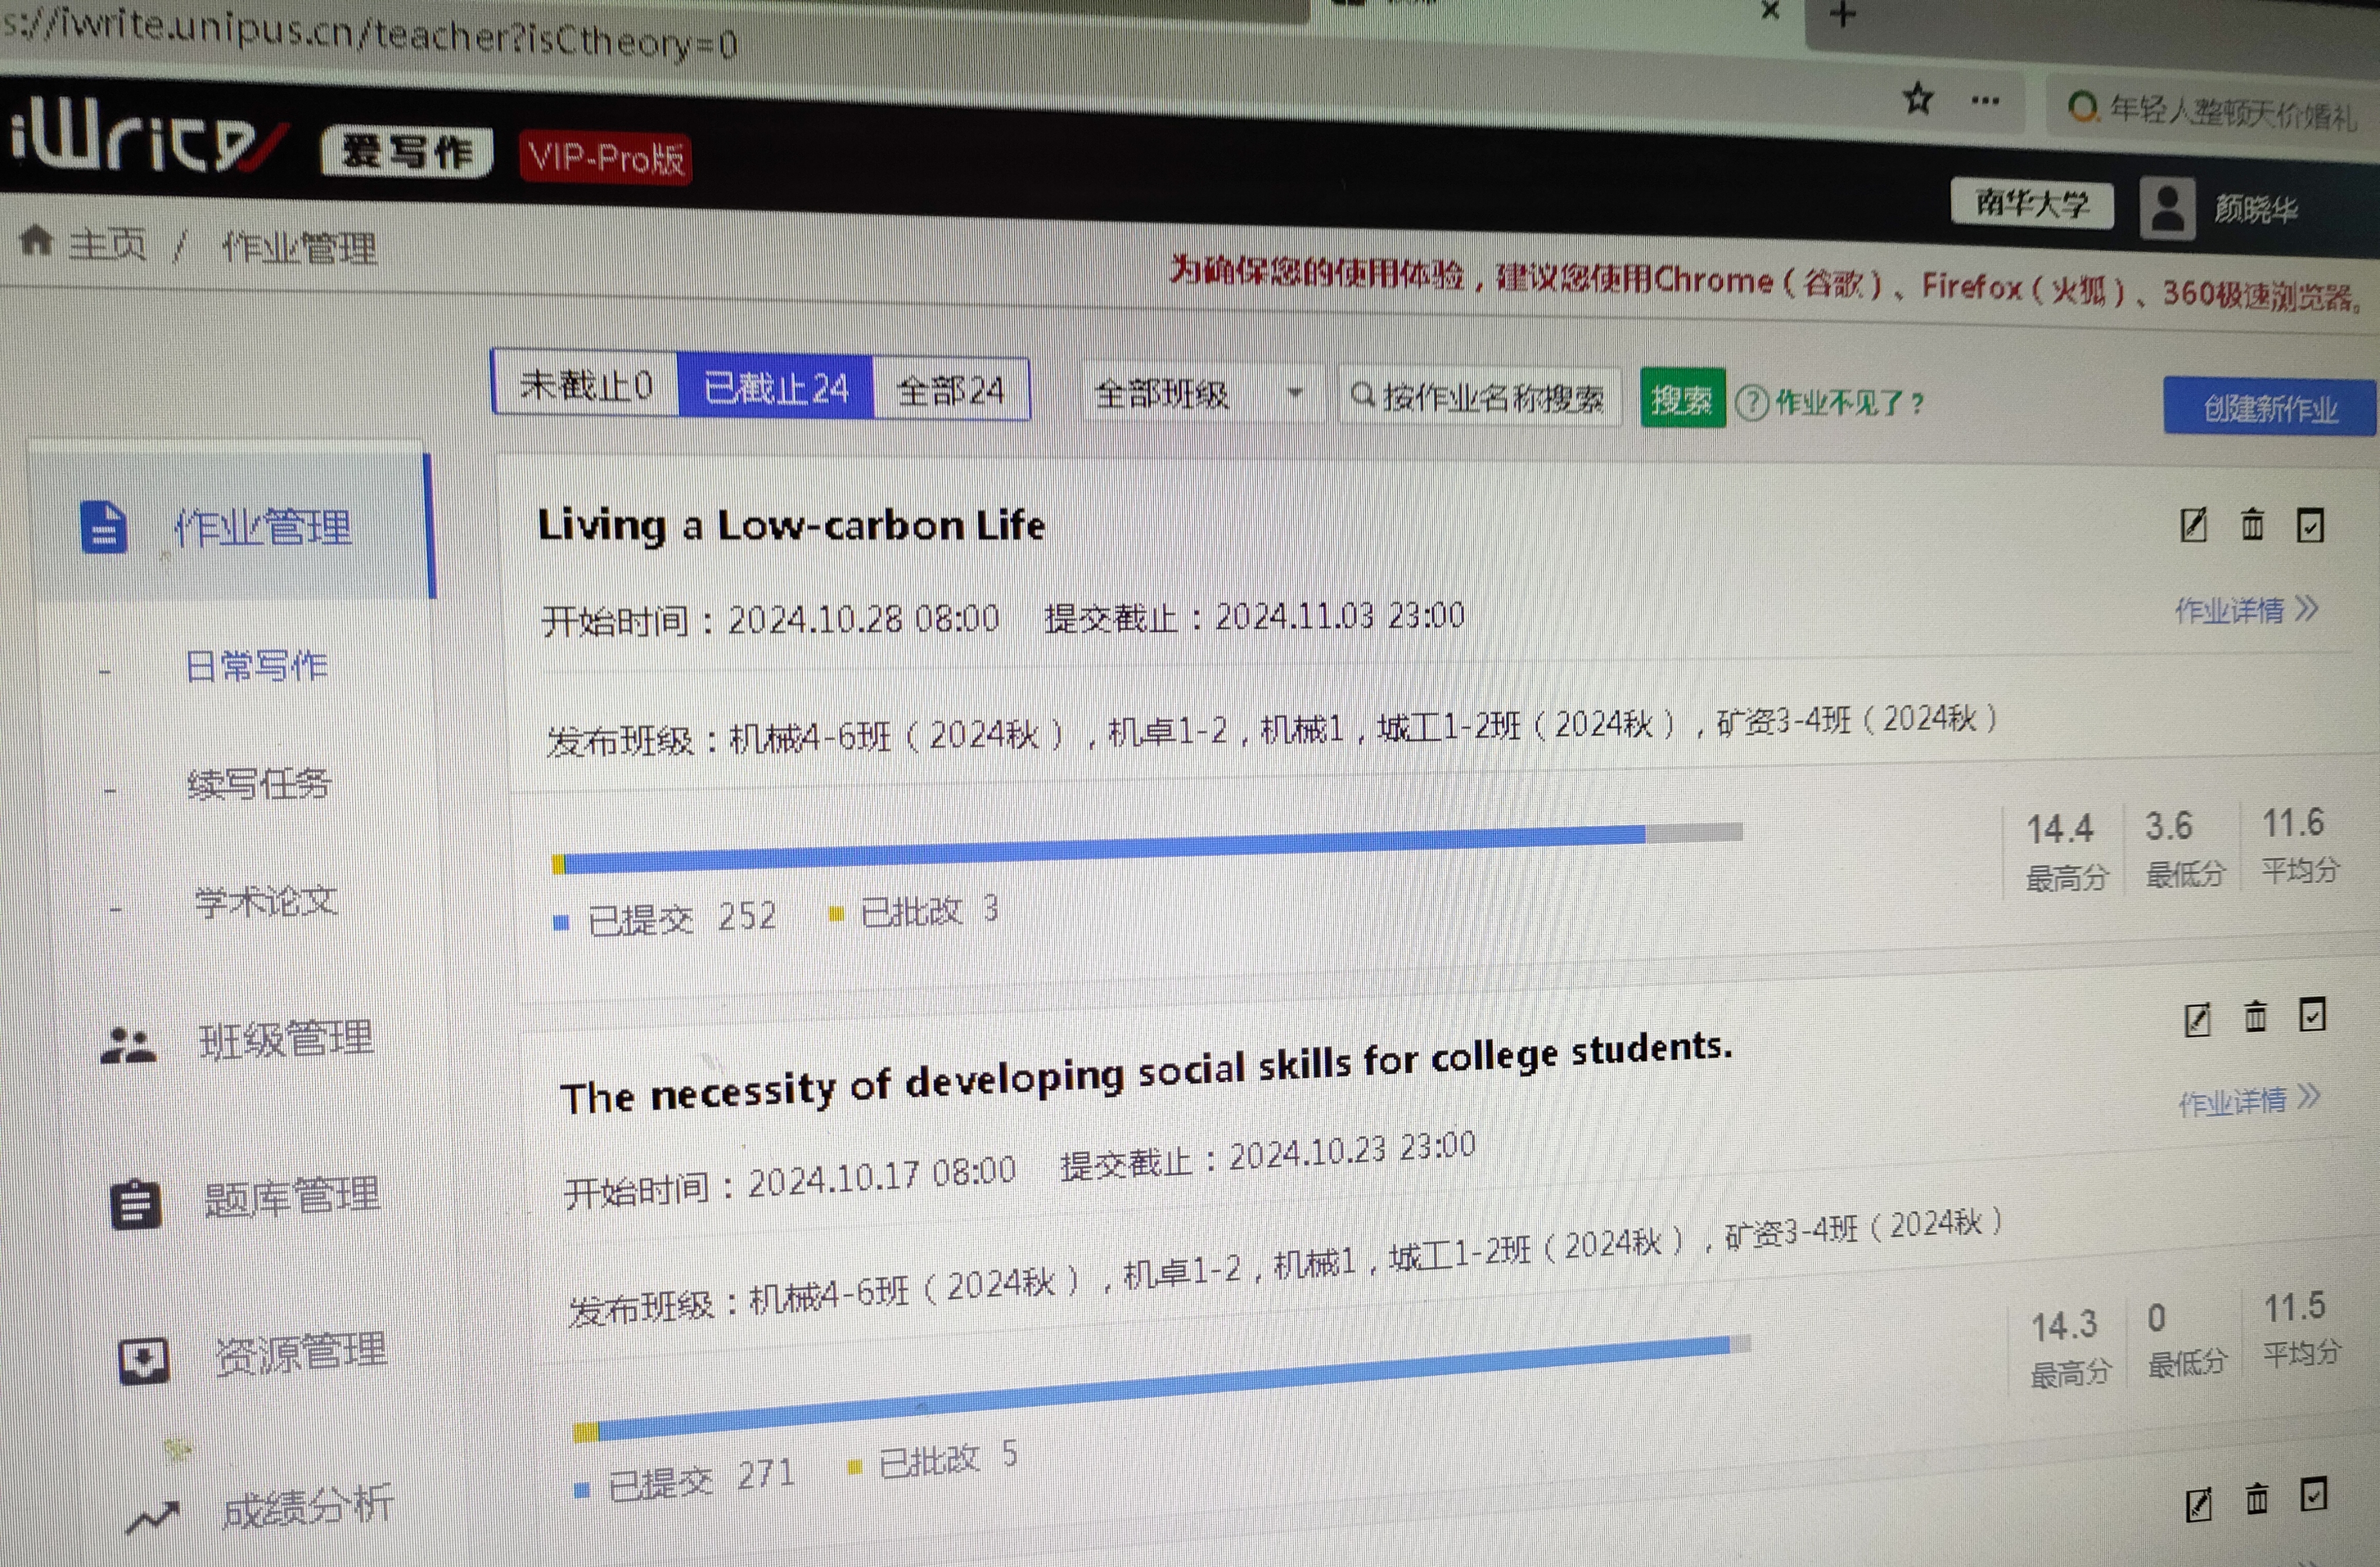Switch to 未截止0 tab

pyautogui.click(x=586, y=386)
